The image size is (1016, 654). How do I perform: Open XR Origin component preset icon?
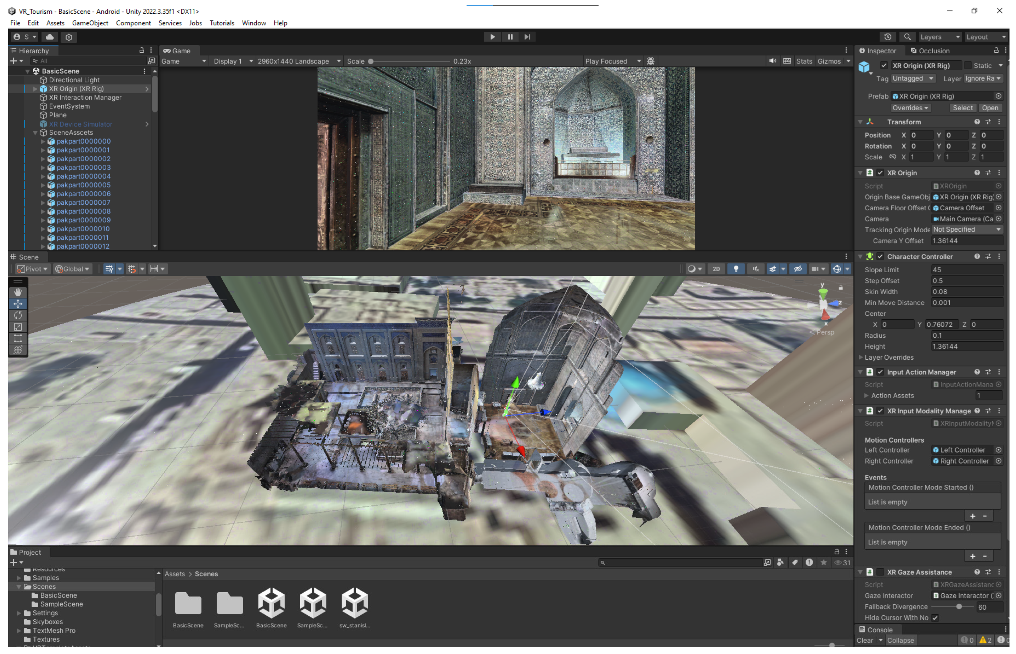click(x=988, y=173)
